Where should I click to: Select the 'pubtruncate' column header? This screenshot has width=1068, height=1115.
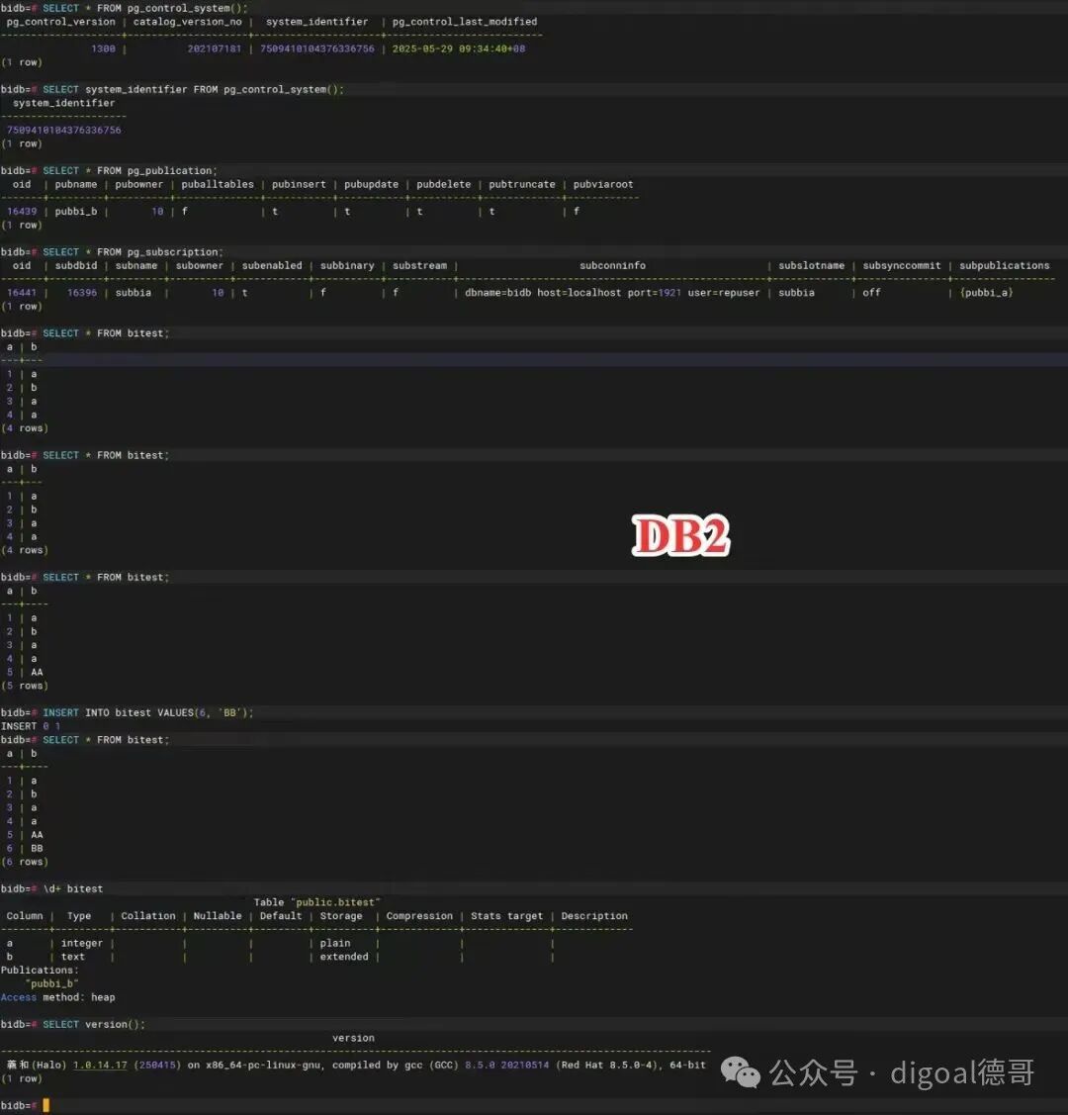[x=521, y=184]
